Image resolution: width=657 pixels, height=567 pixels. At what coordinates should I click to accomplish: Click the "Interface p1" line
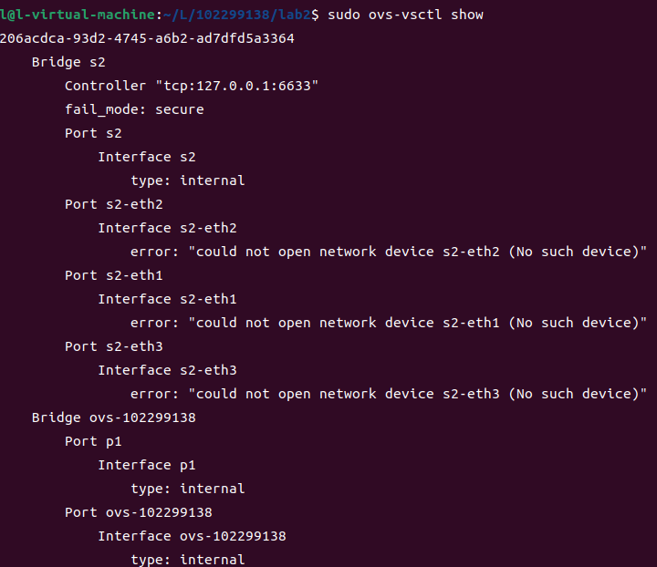tap(147, 465)
